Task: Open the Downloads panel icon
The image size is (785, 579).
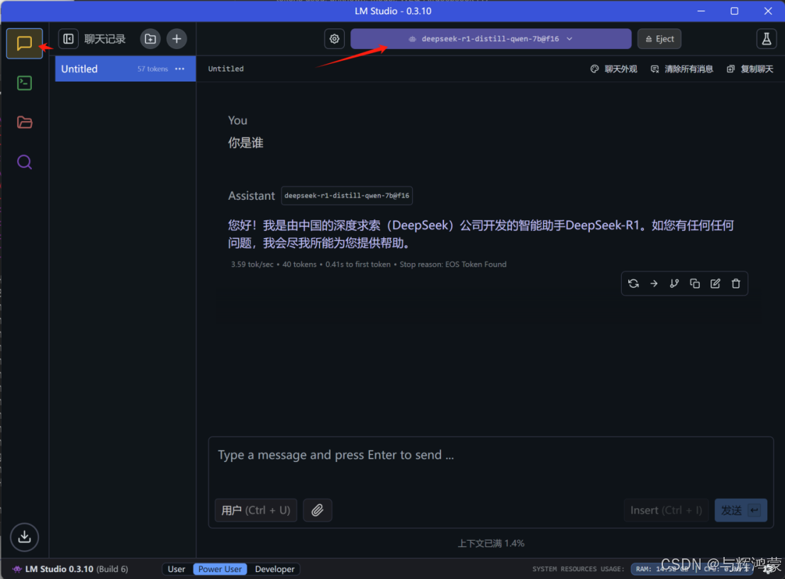Action: tap(25, 537)
